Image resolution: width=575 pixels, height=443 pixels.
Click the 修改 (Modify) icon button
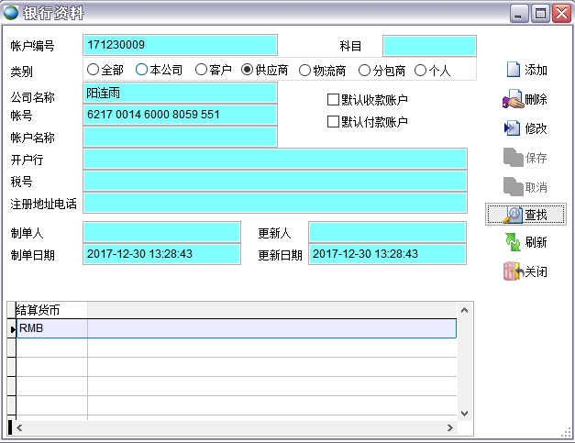coord(525,129)
